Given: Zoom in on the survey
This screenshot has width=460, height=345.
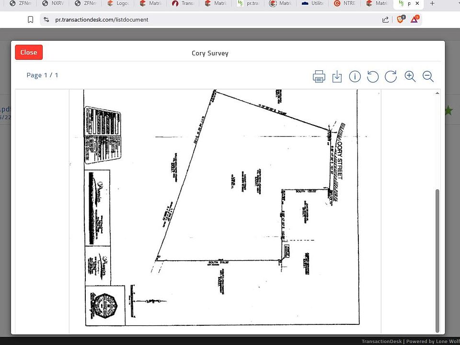Looking at the screenshot, I should point(410,76).
